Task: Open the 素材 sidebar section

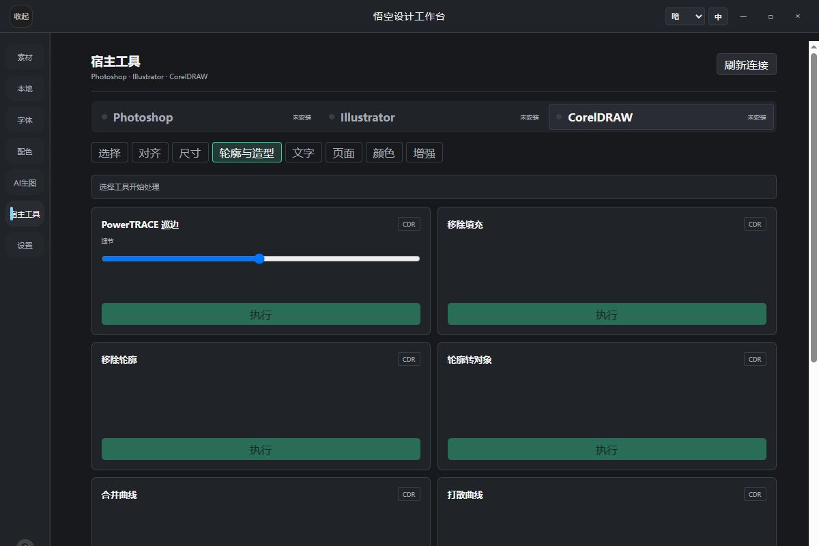Action: coord(25,57)
